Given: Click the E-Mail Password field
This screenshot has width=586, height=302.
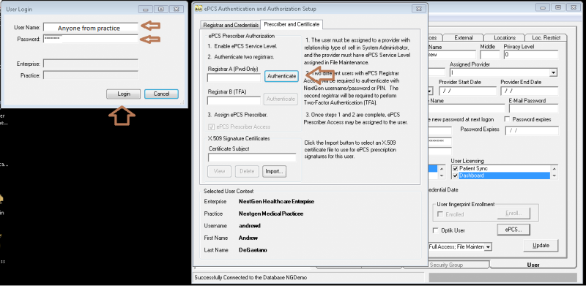Looking at the screenshot, I should pyautogui.click(x=534, y=109).
